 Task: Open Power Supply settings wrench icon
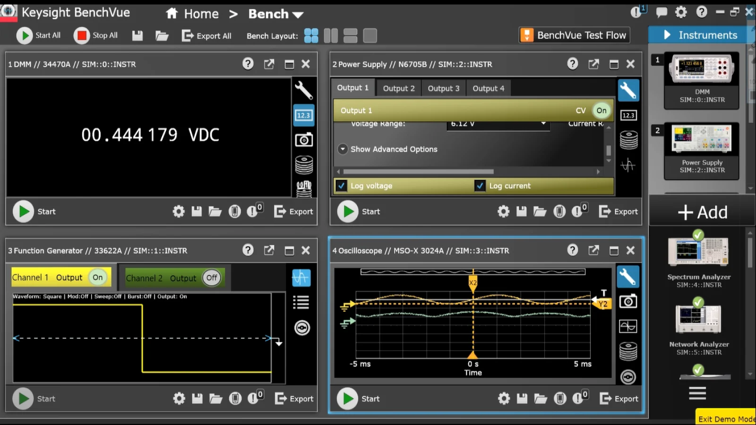coord(628,90)
